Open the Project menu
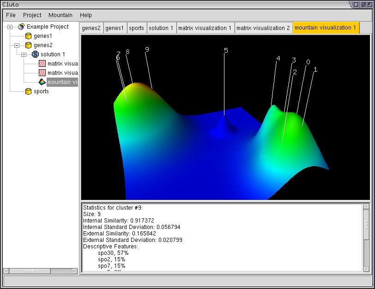Image resolution: width=375 pixels, height=289 pixels. coord(32,15)
